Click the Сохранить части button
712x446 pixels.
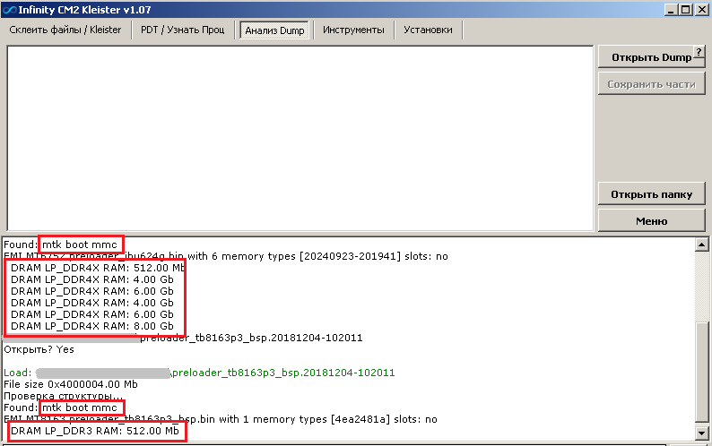click(651, 84)
